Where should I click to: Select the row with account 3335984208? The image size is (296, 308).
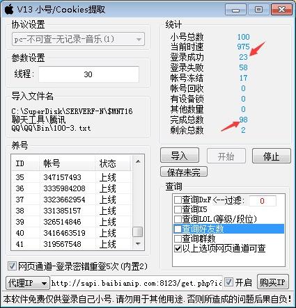pos(72,188)
